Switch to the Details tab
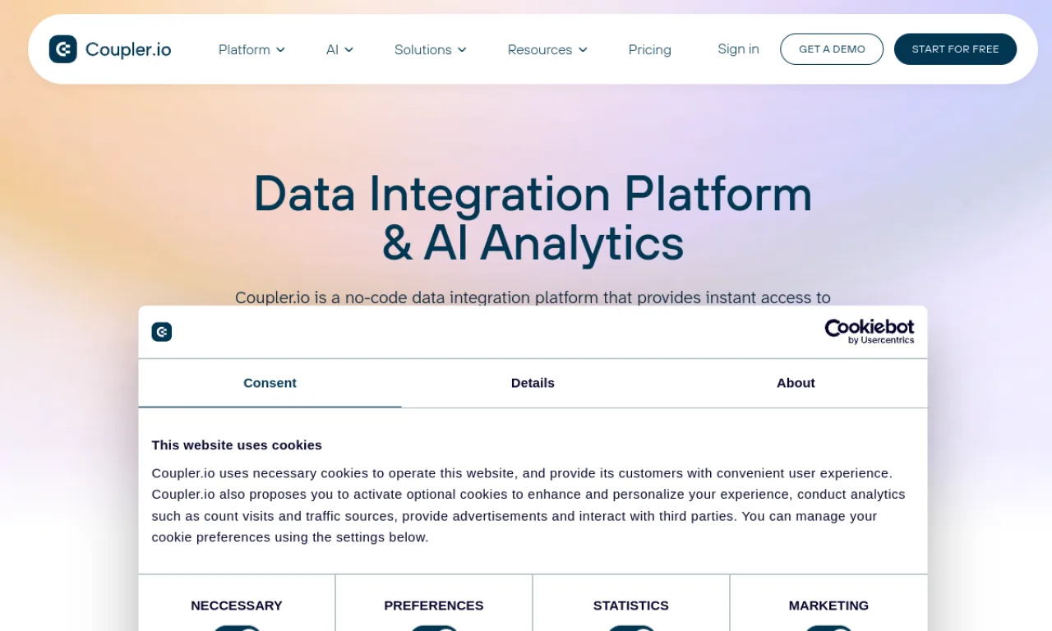 tap(533, 383)
